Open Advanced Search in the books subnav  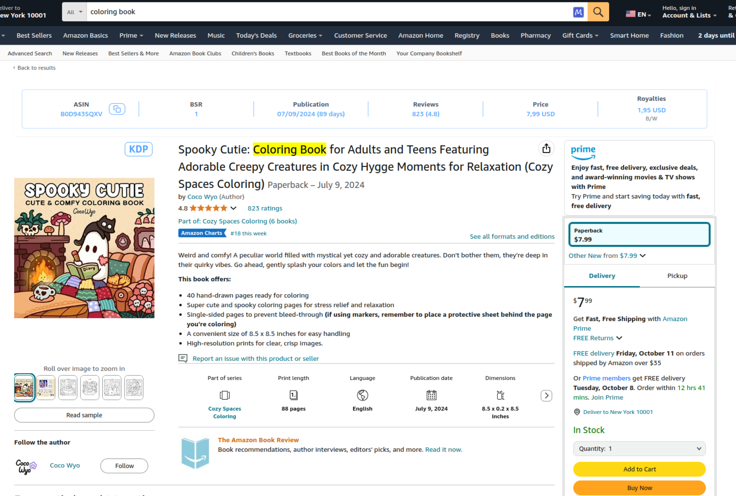tap(29, 53)
